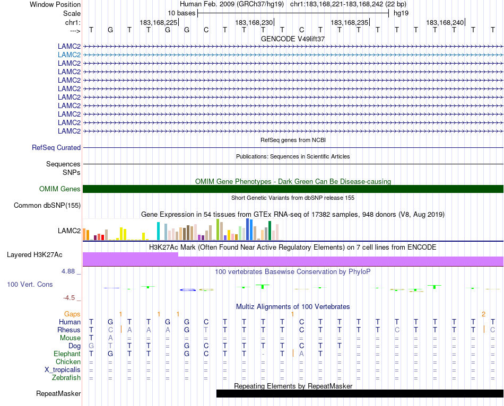504x406 pixels.
Task: Click the light blue LAMC2 transcript arrow line
Action: (x=293, y=55)
